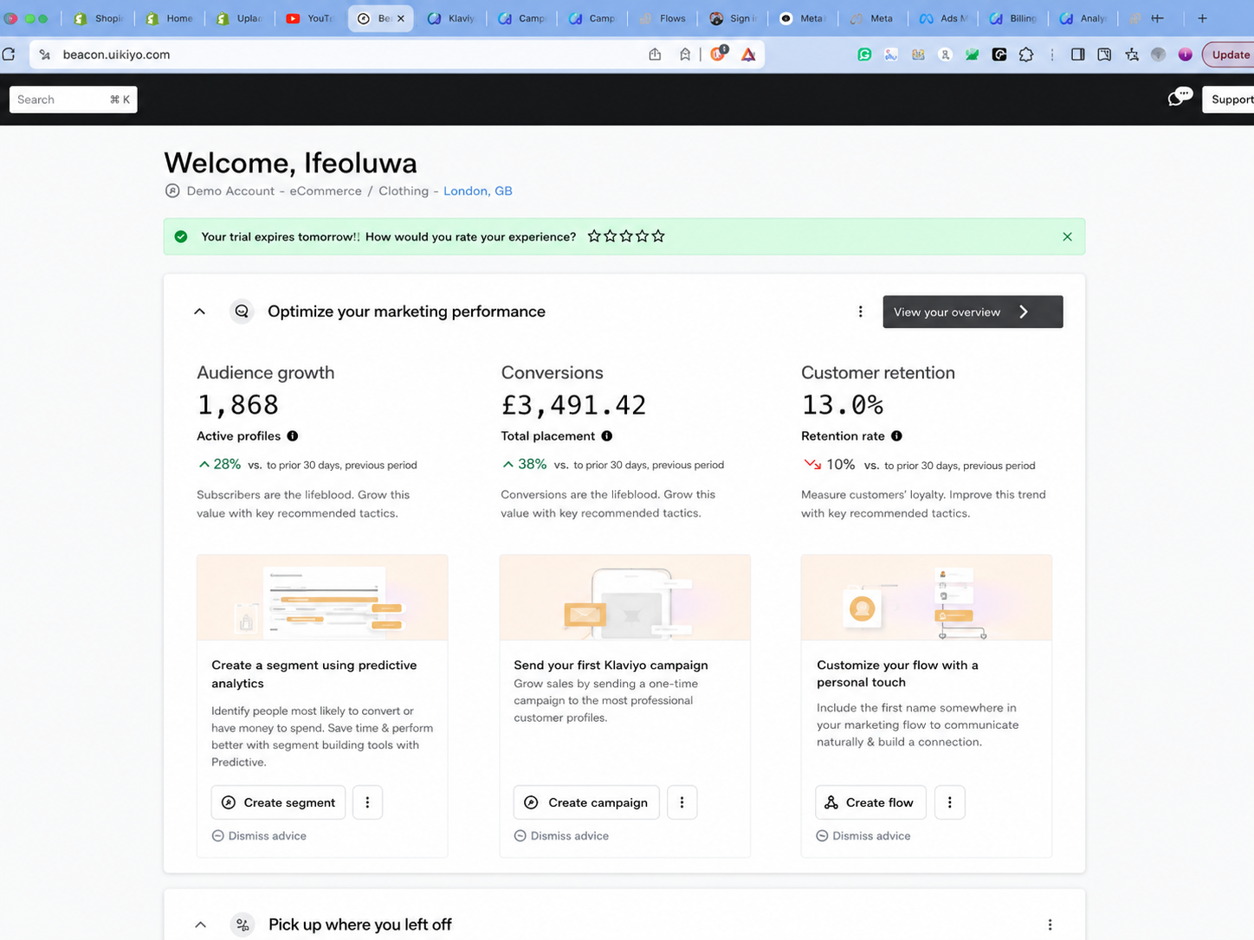
Task: Click the info icon beside Total placement
Action: (x=607, y=436)
